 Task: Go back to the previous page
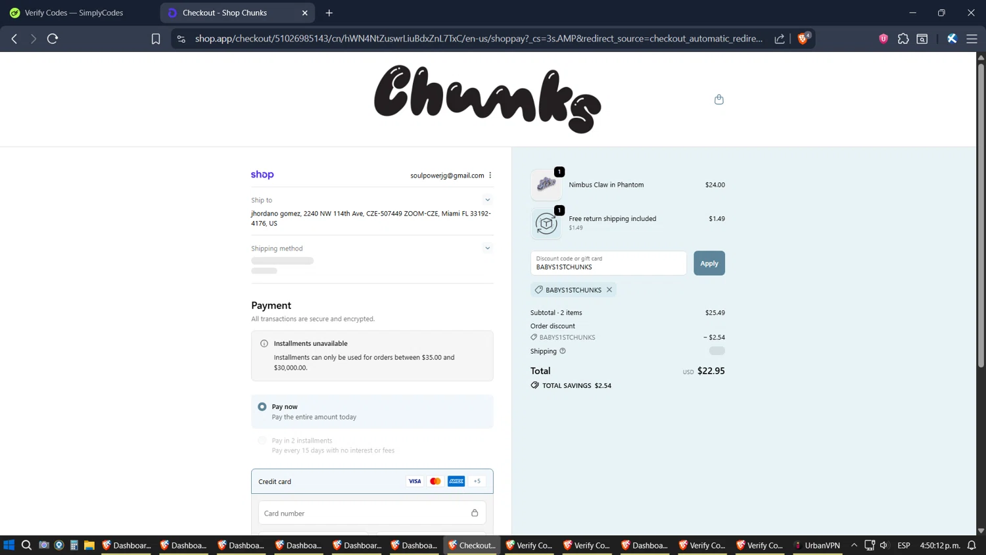(x=14, y=39)
